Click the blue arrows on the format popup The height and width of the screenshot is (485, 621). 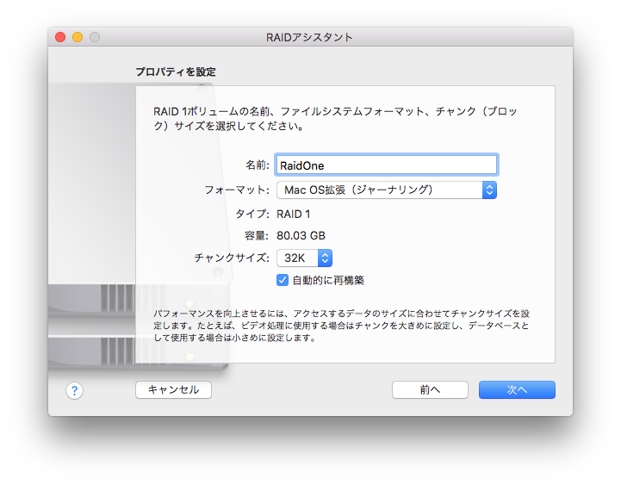(489, 190)
